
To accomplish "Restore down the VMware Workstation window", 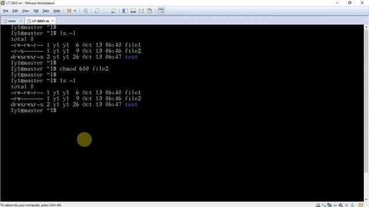I will (x=350, y=3).
